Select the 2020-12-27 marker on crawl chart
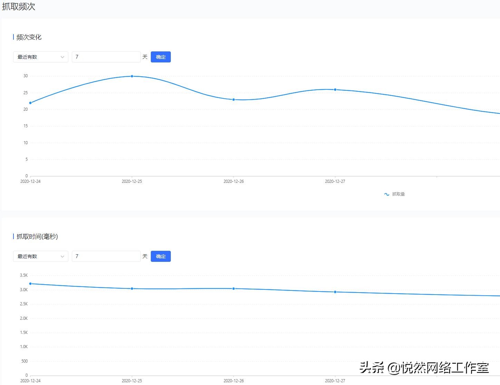The width and height of the screenshot is (500, 385). (x=335, y=89)
